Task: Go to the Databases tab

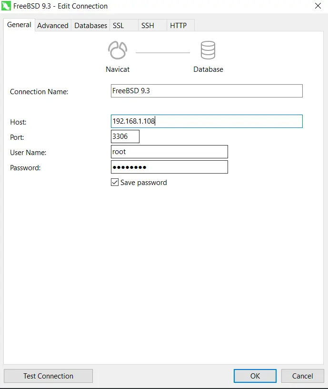Action: click(90, 26)
